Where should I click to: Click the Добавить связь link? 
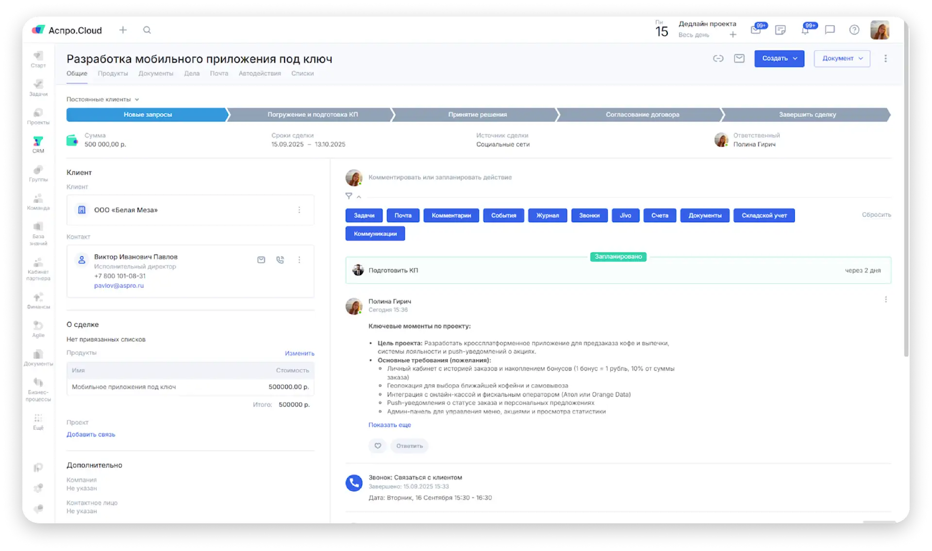pyautogui.click(x=91, y=435)
